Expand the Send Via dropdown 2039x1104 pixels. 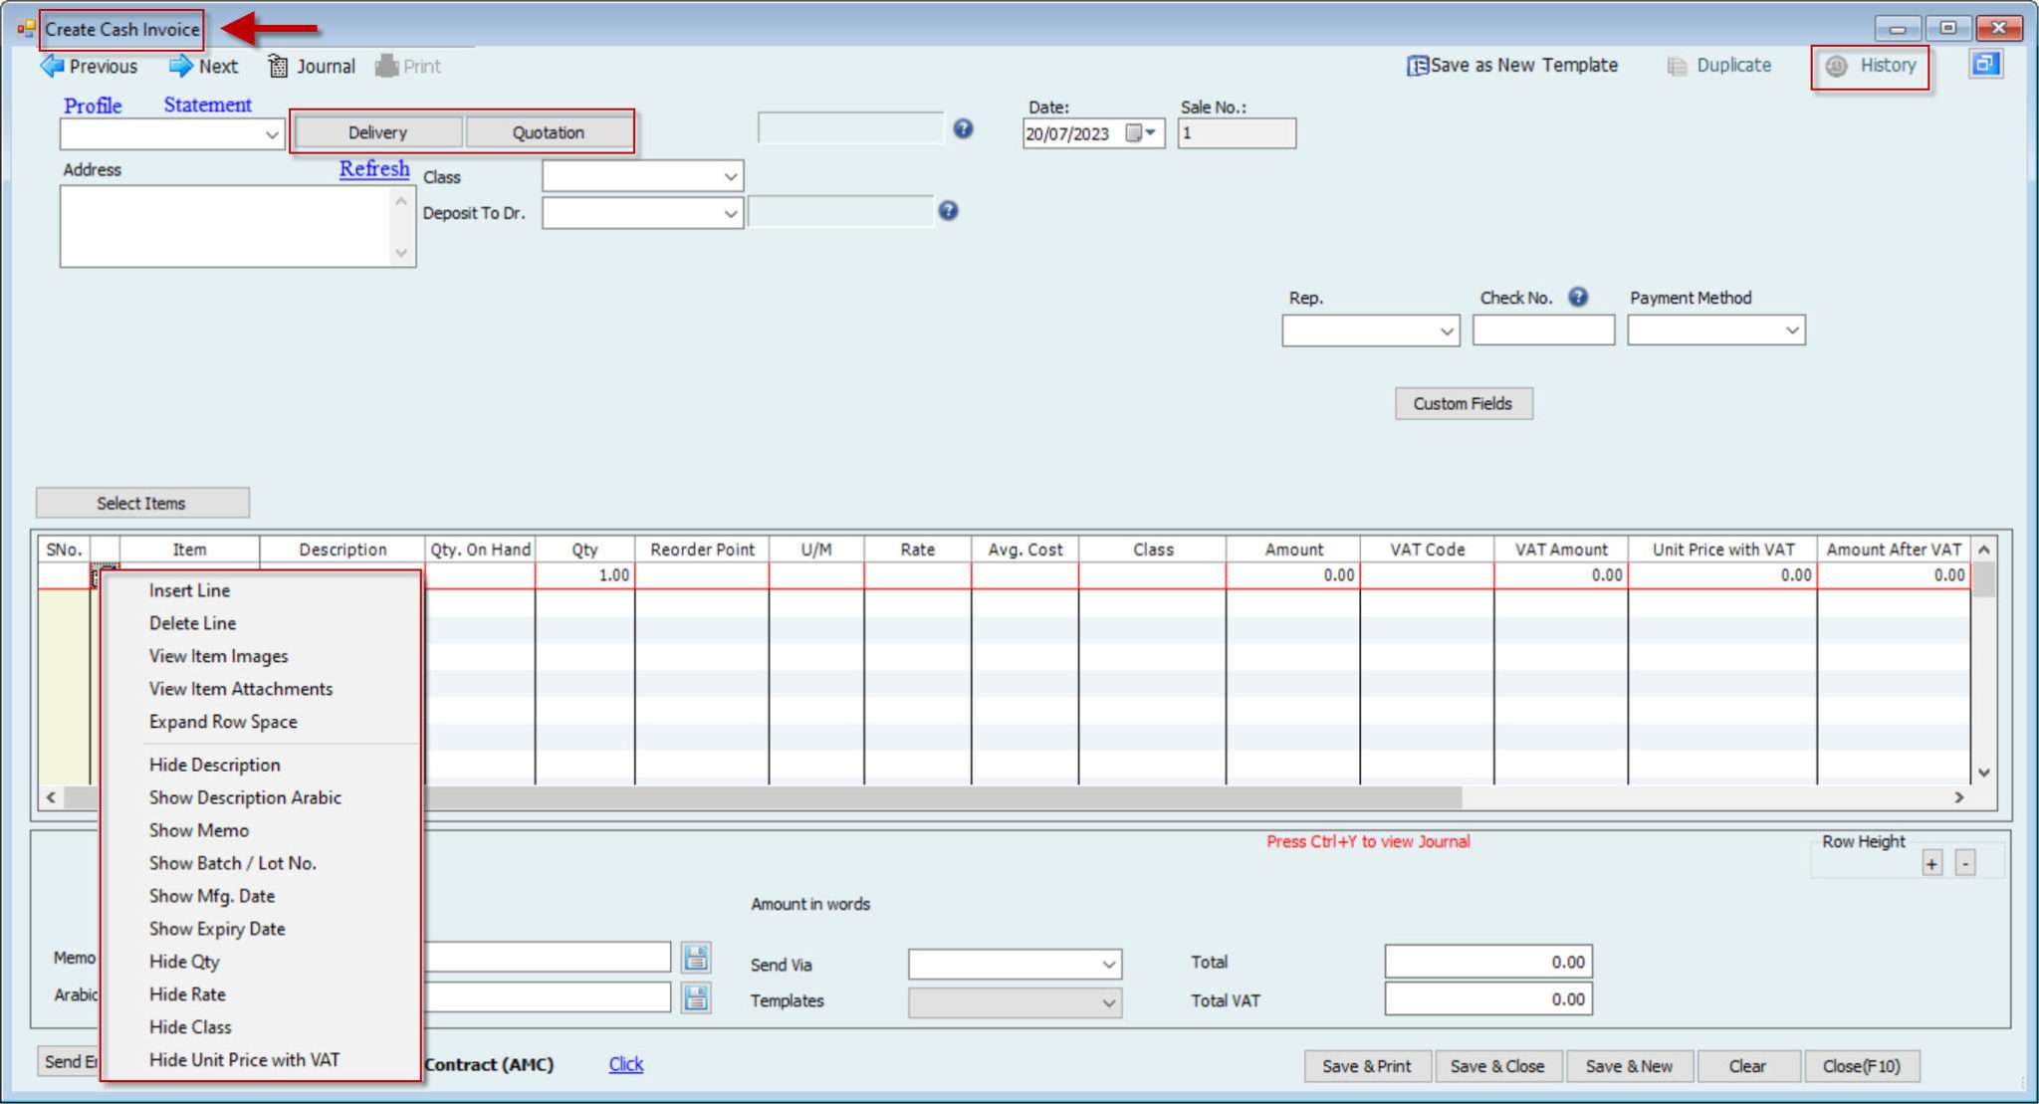(1108, 965)
